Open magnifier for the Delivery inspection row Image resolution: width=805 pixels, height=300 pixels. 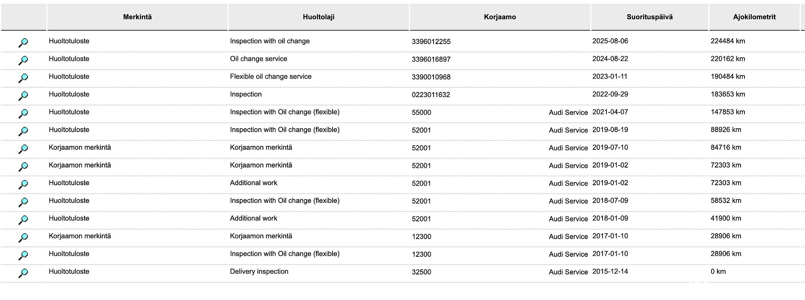pyautogui.click(x=23, y=272)
